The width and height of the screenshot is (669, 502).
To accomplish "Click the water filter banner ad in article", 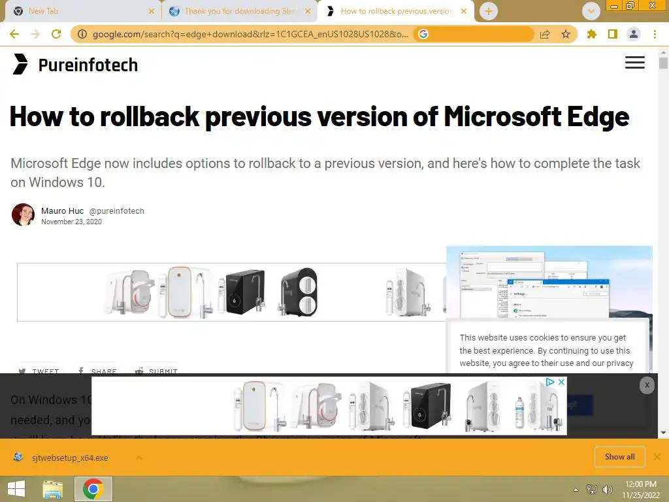I will click(232, 292).
